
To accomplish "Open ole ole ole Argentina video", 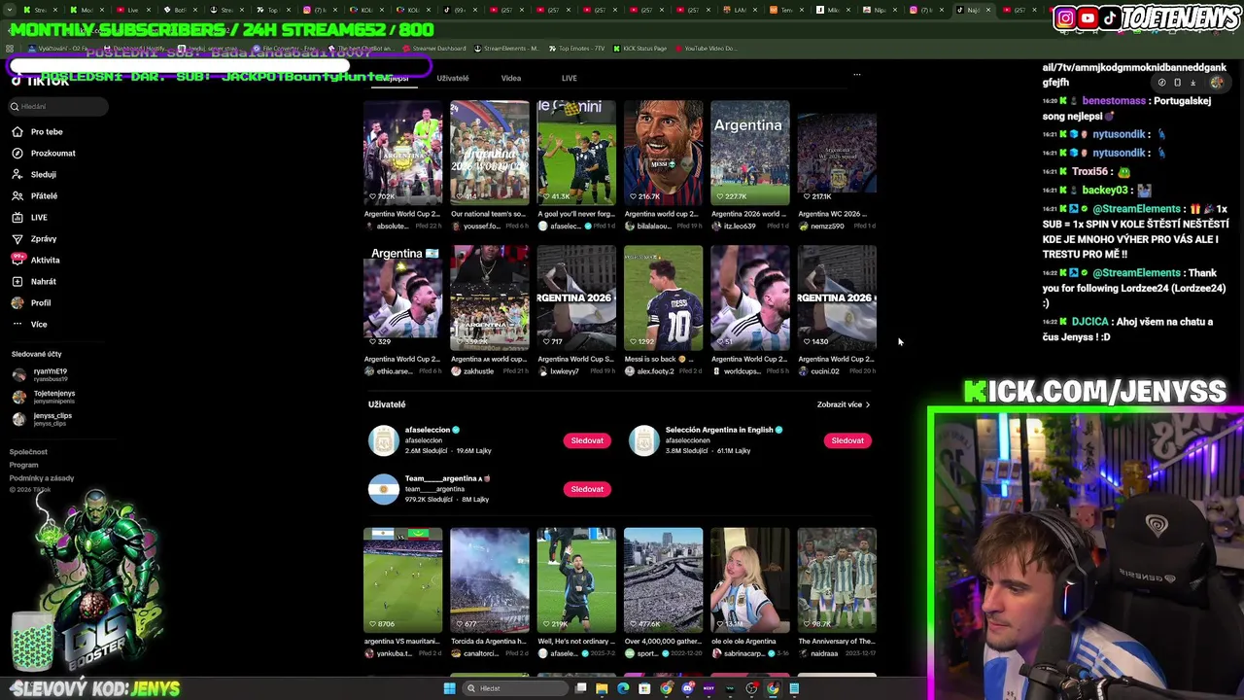I will 749,580.
